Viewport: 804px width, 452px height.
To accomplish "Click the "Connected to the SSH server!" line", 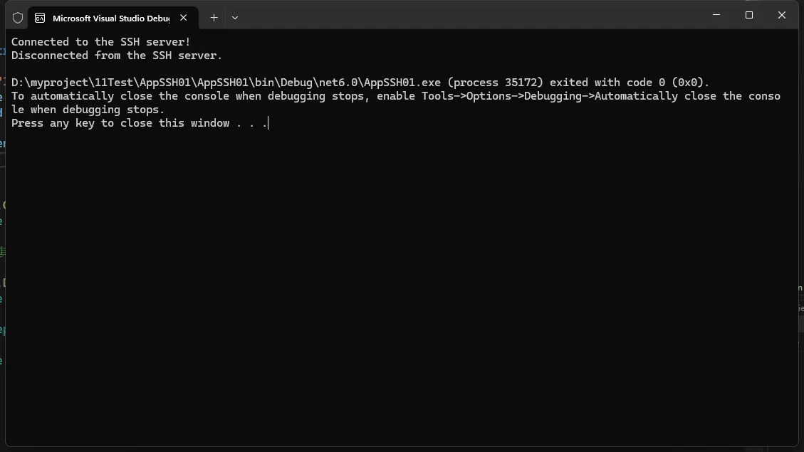I will [x=100, y=42].
